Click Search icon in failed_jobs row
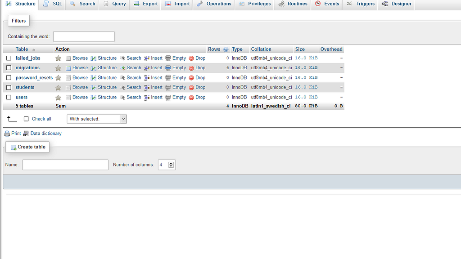461x259 pixels. [x=122, y=58]
